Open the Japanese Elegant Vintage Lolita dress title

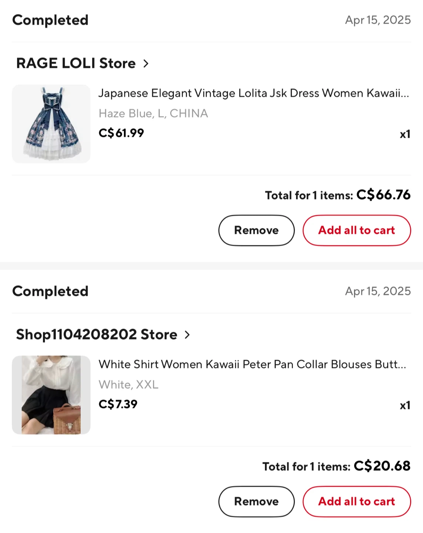(254, 93)
